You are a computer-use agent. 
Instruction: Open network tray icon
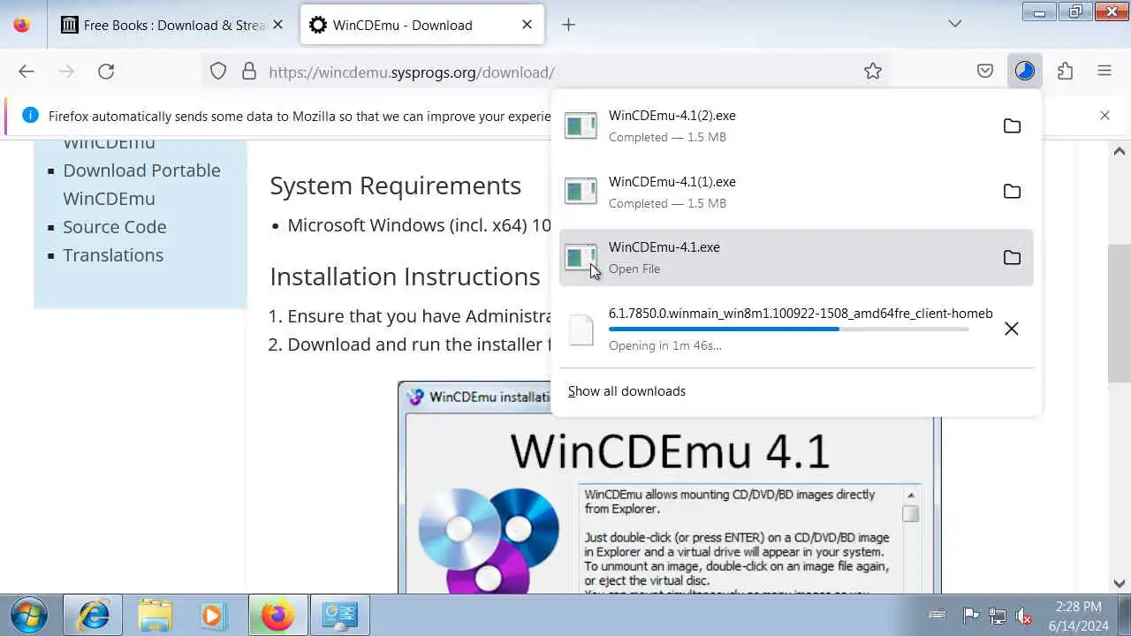pos(998,615)
